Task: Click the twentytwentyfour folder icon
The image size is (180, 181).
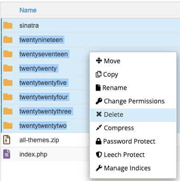Action: point(8,97)
